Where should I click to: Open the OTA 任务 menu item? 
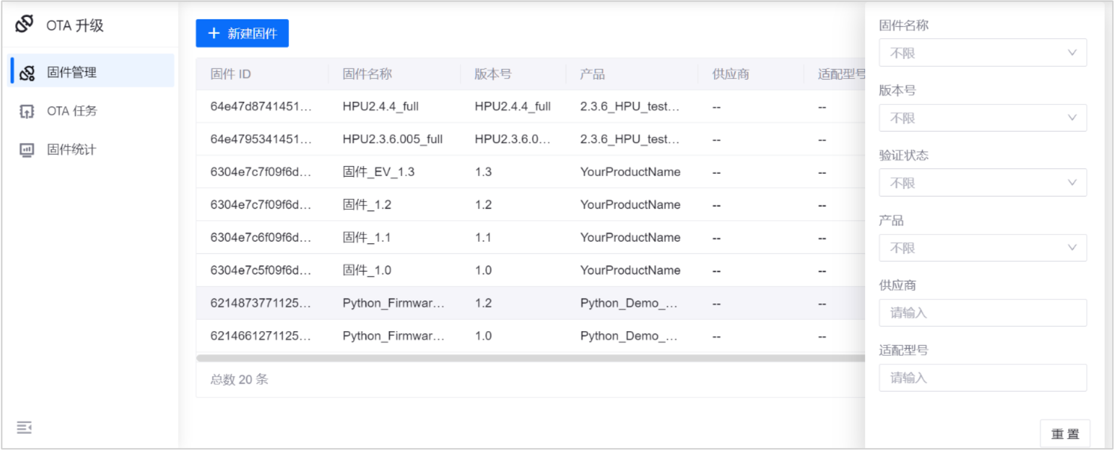click(72, 112)
